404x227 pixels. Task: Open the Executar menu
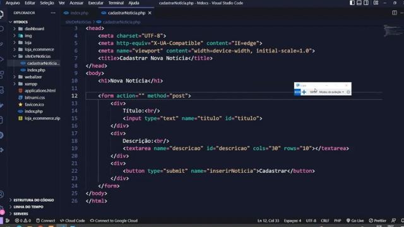(95, 3)
